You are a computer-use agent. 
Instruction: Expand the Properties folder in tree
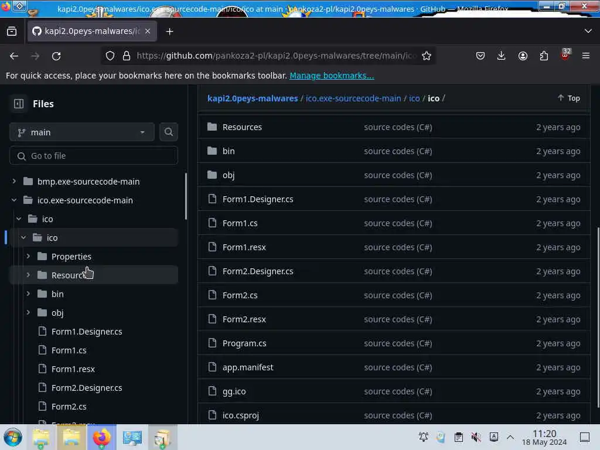click(x=28, y=256)
